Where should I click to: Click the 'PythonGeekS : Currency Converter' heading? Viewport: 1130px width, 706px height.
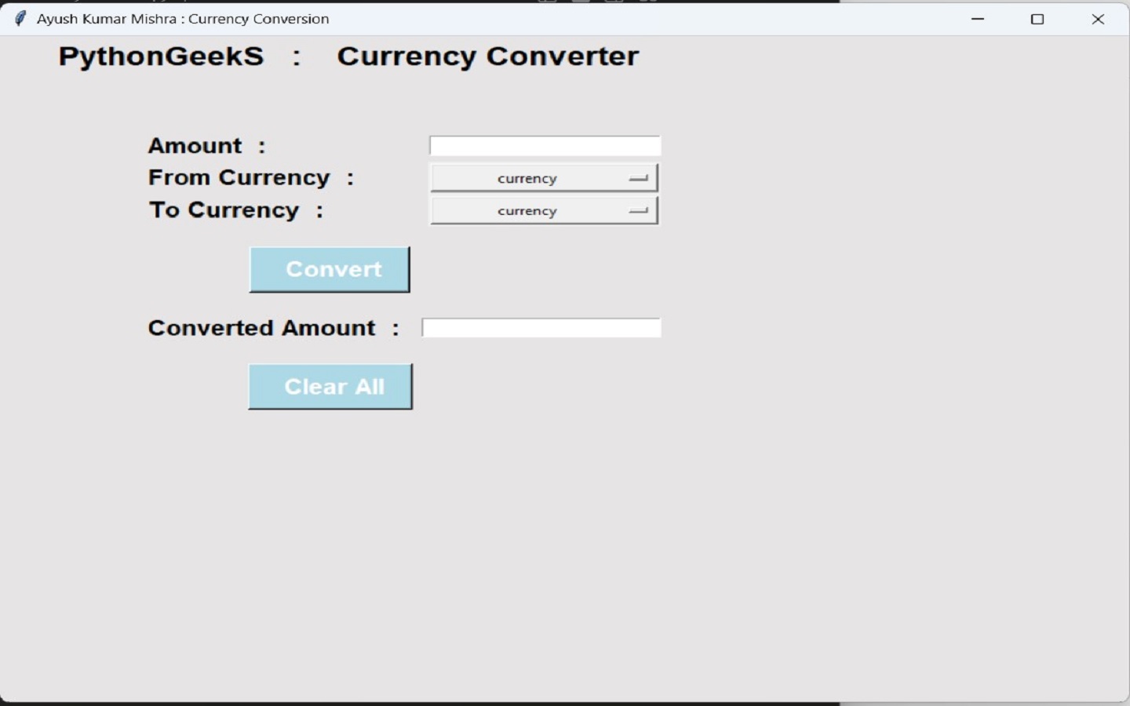[348, 56]
